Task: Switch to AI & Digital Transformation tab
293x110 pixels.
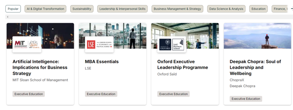Action: (x=45, y=9)
